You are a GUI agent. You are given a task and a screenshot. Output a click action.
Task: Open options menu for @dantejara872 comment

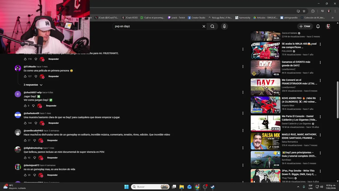pyautogui.click(x=243, y=165)
